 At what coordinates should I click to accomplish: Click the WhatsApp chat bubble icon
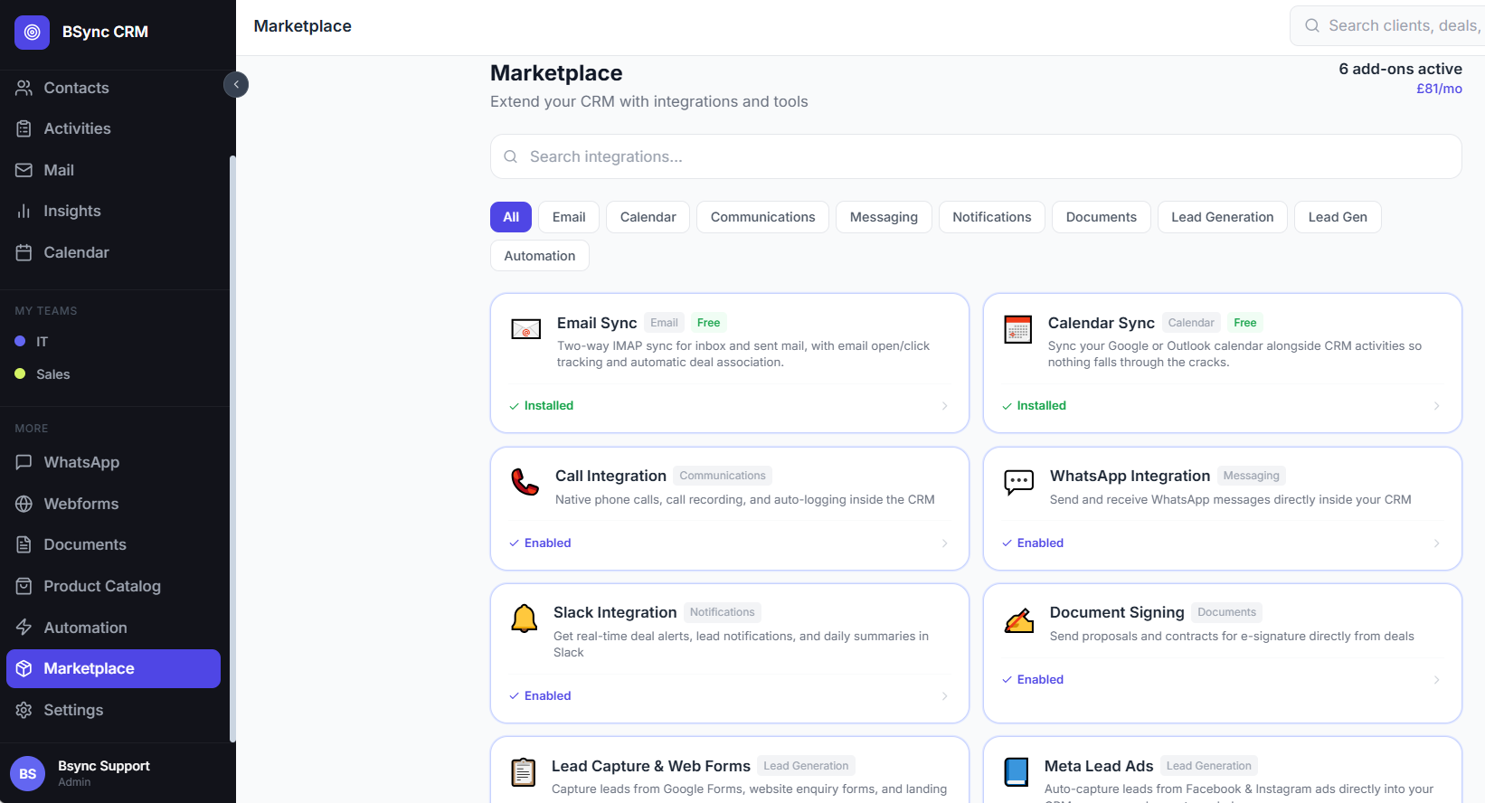point(24,462)
